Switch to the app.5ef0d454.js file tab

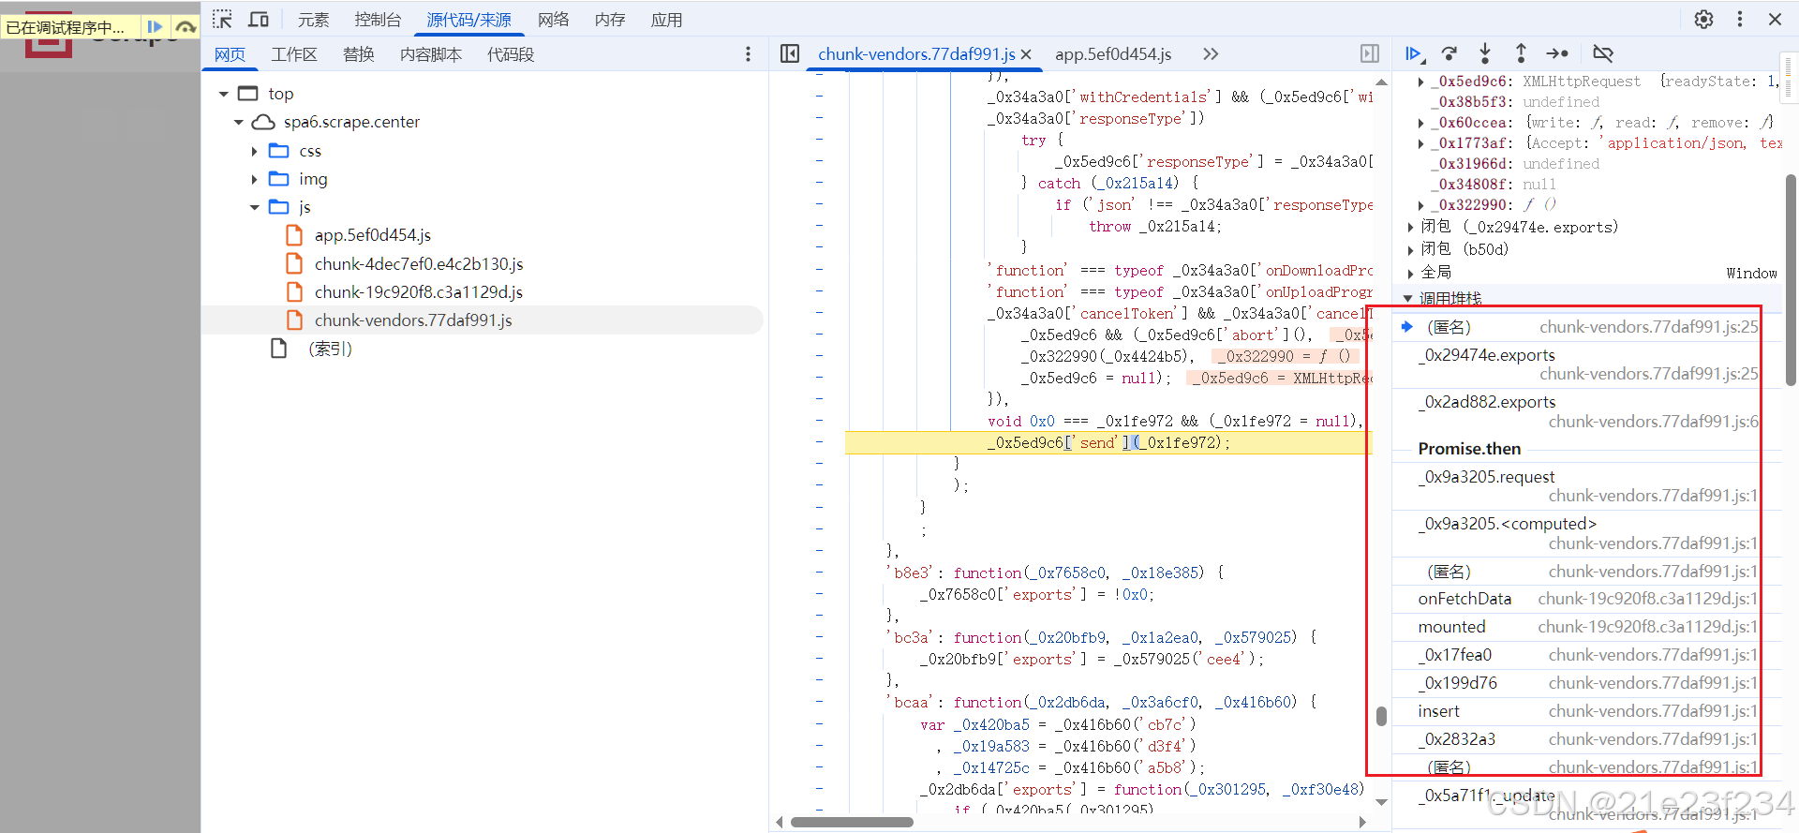click(x=1113, y=54)
